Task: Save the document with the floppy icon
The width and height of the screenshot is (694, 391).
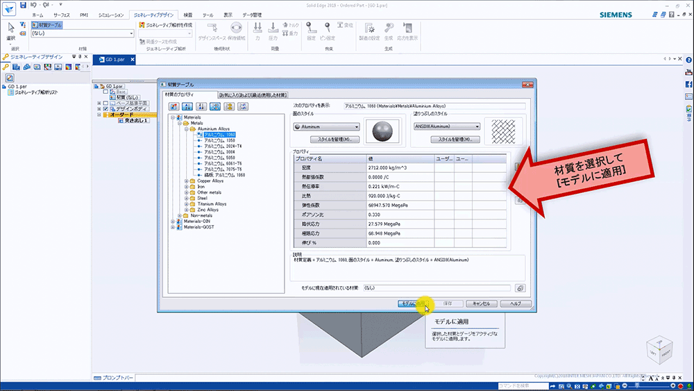Action: [x=23, y=5]
